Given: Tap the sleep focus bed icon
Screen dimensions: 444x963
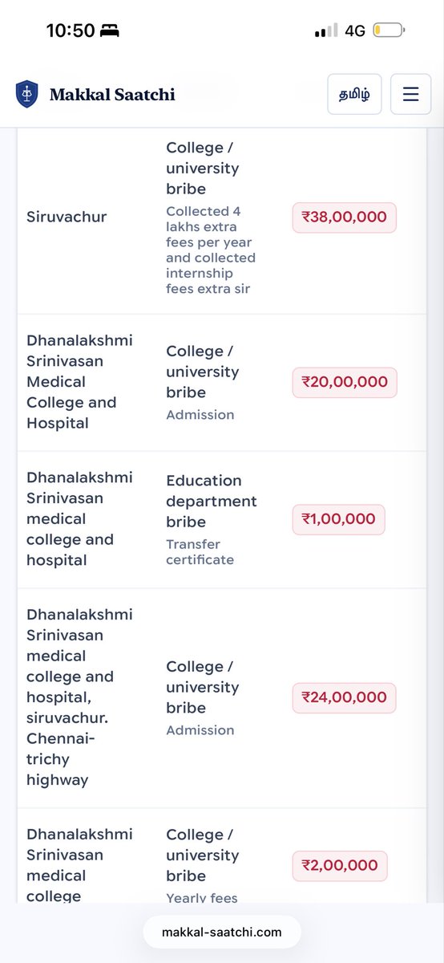Looking at the screenshot, I should pos(110,31).
